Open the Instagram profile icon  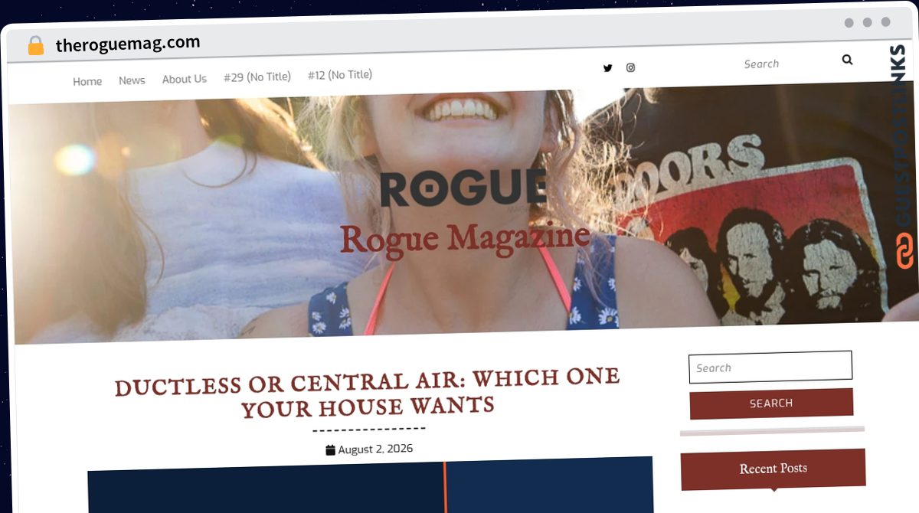pyautogui.click(x=630, y=67)
